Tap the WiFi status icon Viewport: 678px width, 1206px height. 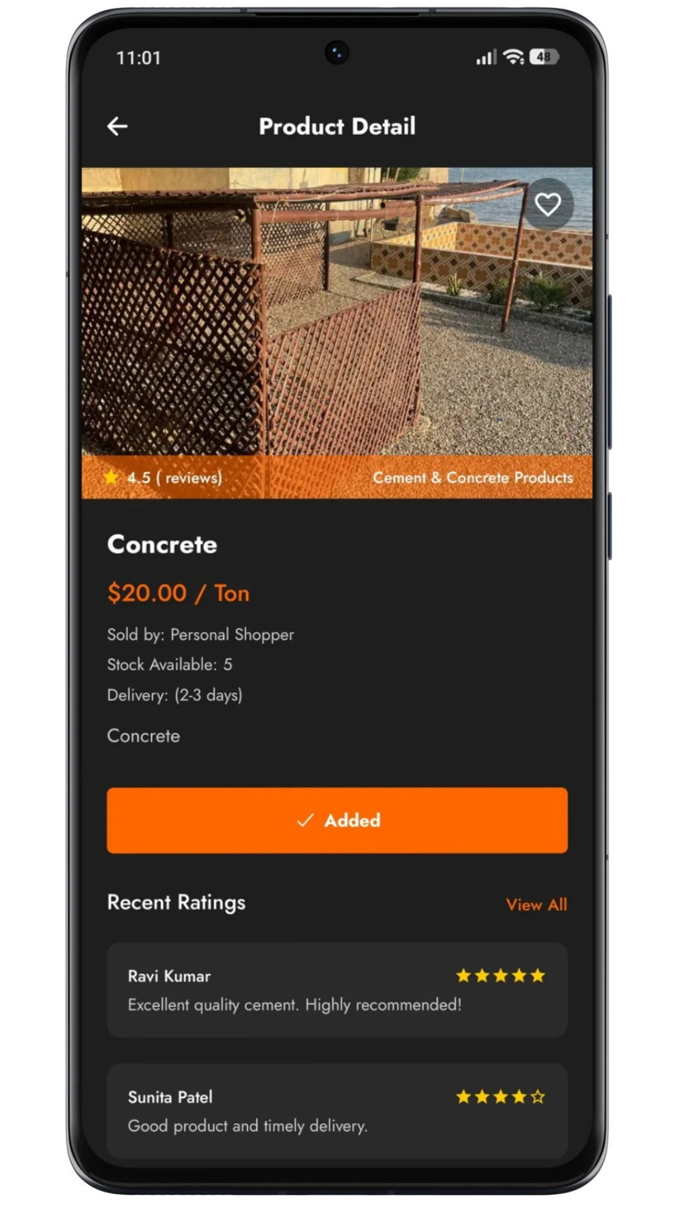[x=514, y=57]
